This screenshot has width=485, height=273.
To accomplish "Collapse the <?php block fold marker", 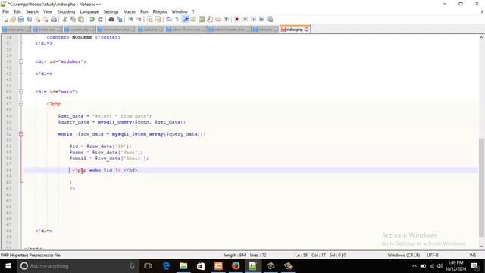I will point(21,104).
